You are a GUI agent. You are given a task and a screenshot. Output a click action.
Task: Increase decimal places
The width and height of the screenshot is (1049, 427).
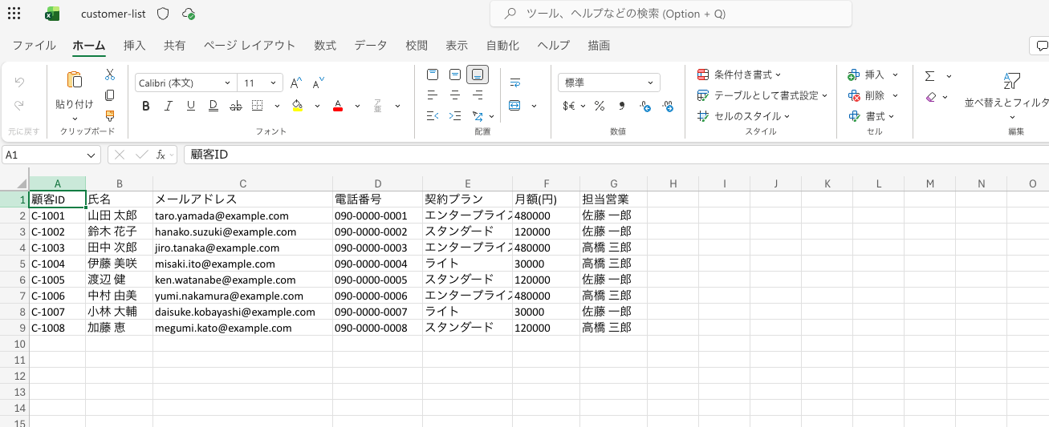[644, 106]
